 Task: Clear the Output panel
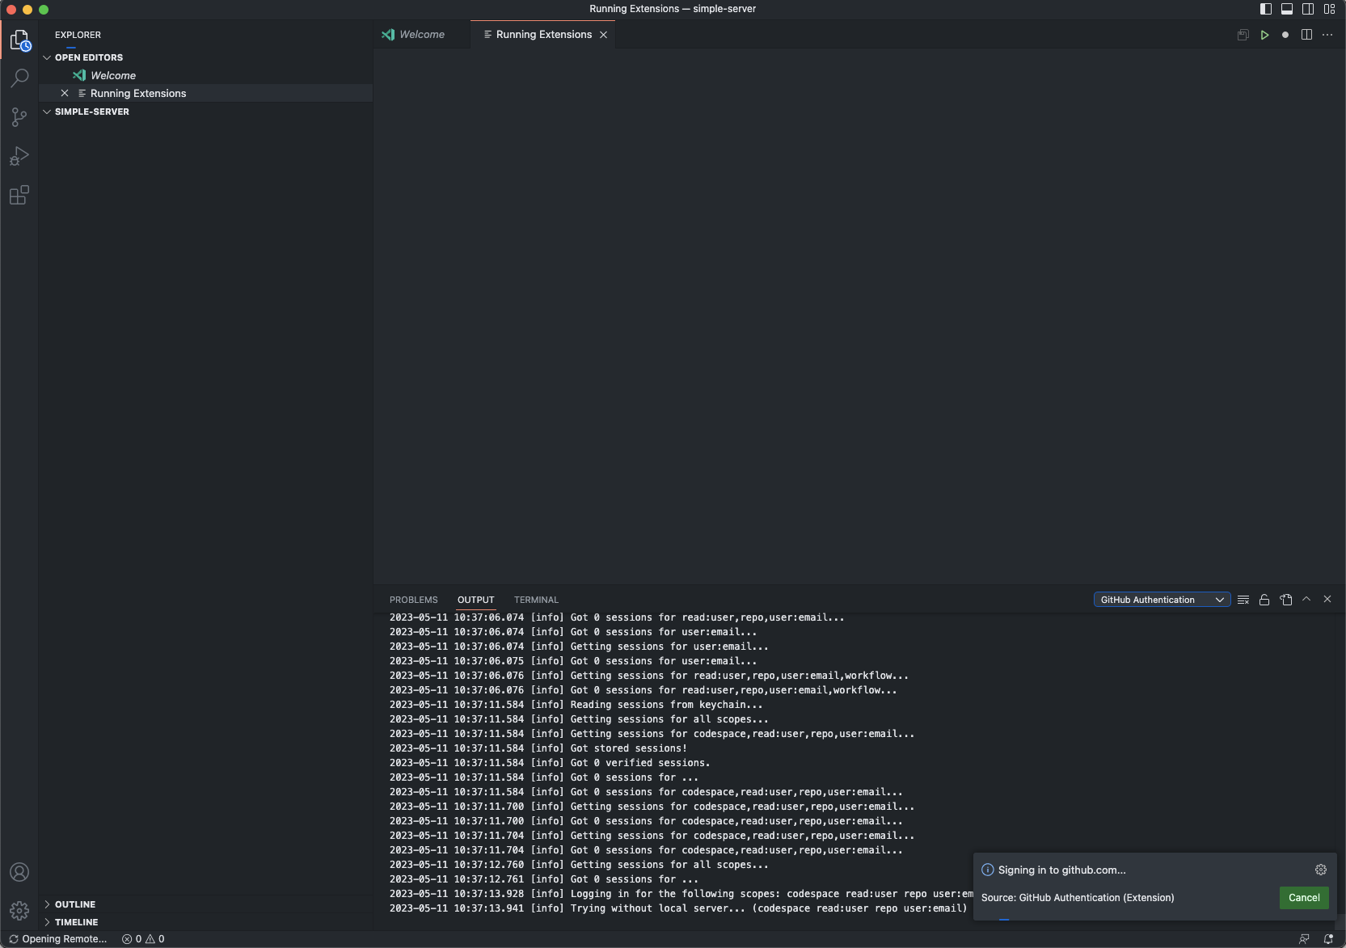1243,600
